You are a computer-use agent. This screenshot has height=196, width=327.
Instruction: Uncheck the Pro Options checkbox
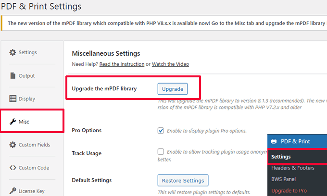(161, 130)
